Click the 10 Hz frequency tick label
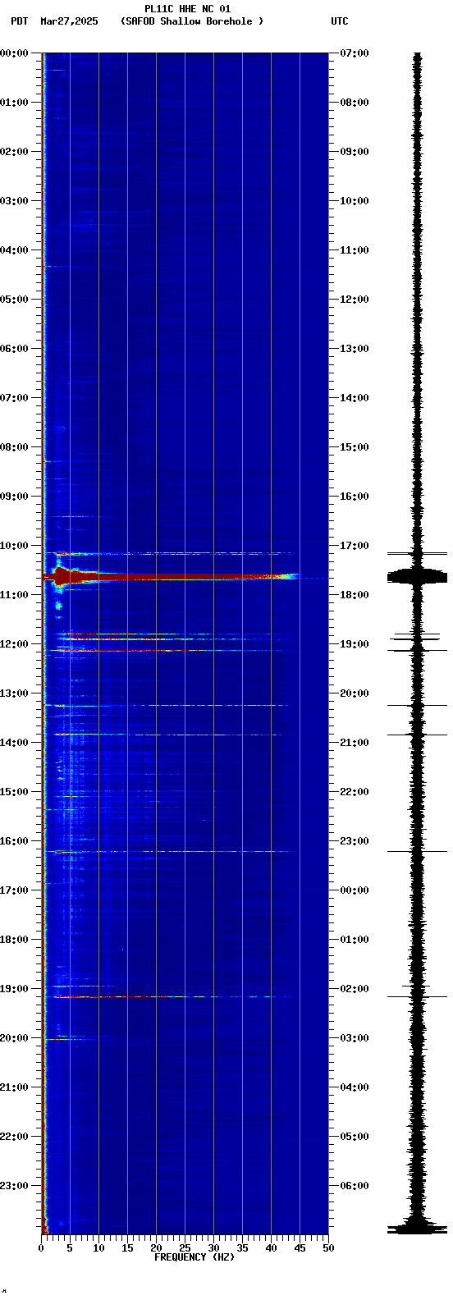The height and width of the screenshot is (1300, 453). click(98, 1248)
